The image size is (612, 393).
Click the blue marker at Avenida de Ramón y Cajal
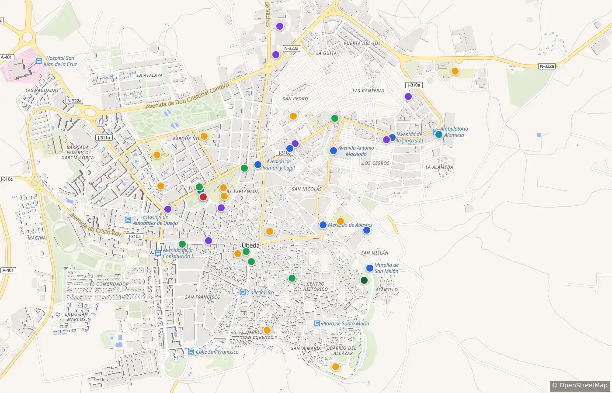tap(258, 165)
